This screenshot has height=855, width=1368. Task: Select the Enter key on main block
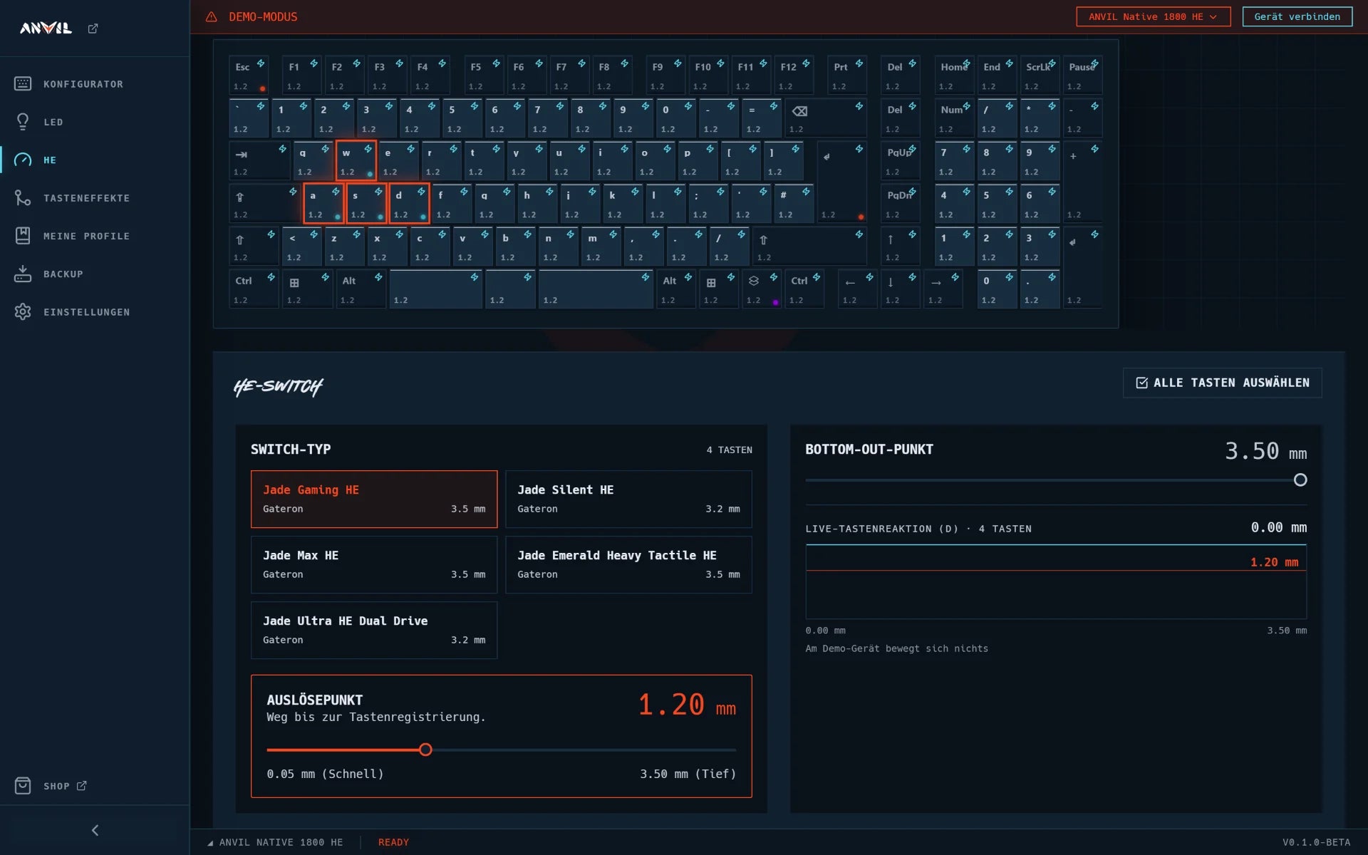point(841,182)
